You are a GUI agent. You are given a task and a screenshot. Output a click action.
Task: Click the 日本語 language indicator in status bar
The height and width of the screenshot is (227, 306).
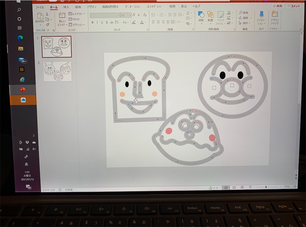(x=69, y=190)
